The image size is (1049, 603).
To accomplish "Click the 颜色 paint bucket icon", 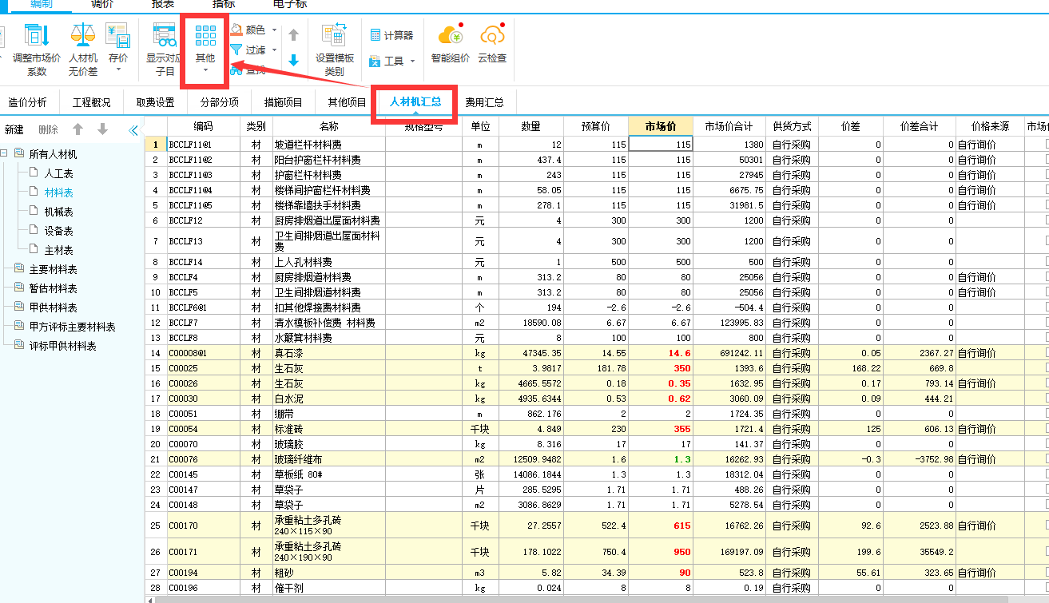I will click(x=236, y=30).
